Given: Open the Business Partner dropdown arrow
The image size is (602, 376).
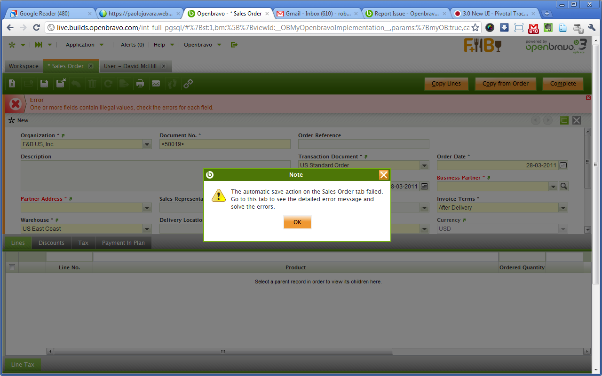Looking at the screenshot, I should coord(554,187).
